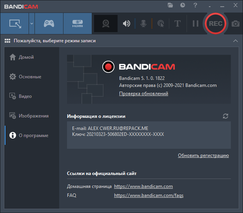Click the info icon for О программе
Viewport: 243px width, 213px height.
coord(13,135)
